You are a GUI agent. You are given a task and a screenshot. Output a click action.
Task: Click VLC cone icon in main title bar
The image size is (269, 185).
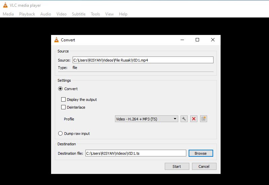(5, 5)
